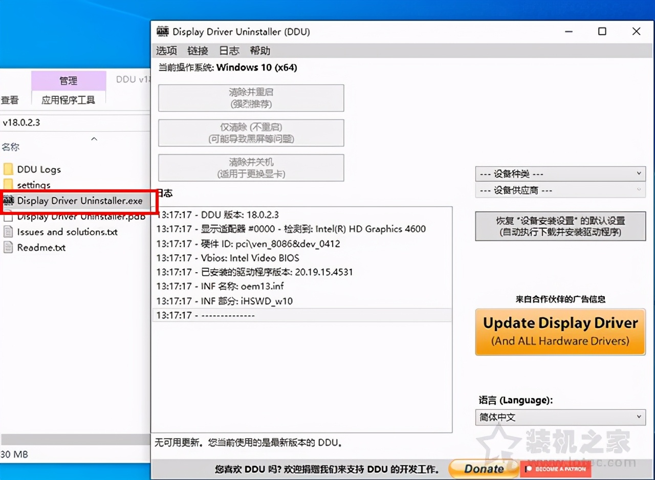
Task: Open the settings folder
Action: tap(35, 185)
